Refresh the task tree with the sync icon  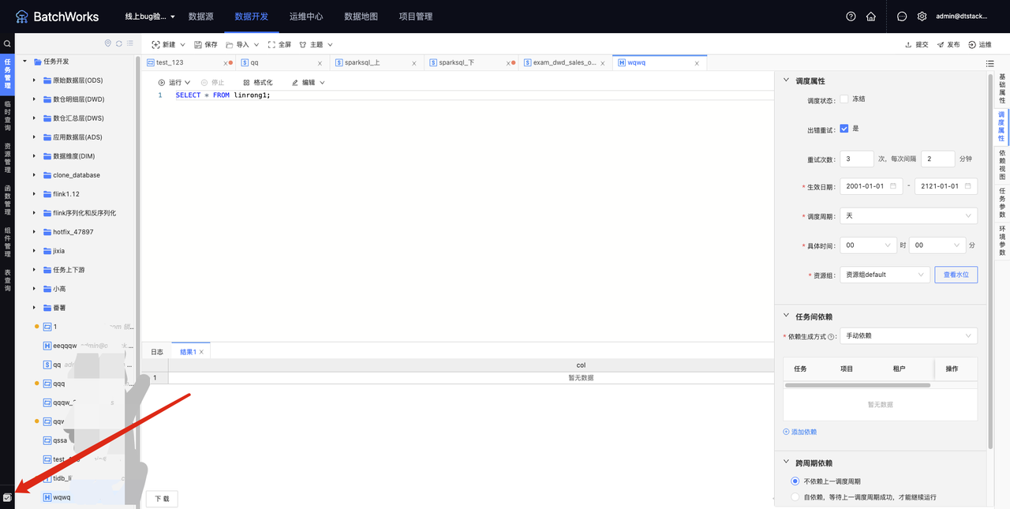click(x=119, y=43)
